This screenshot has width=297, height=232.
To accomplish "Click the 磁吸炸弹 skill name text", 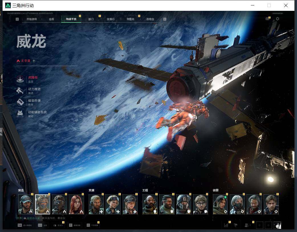I will (34, 101).
